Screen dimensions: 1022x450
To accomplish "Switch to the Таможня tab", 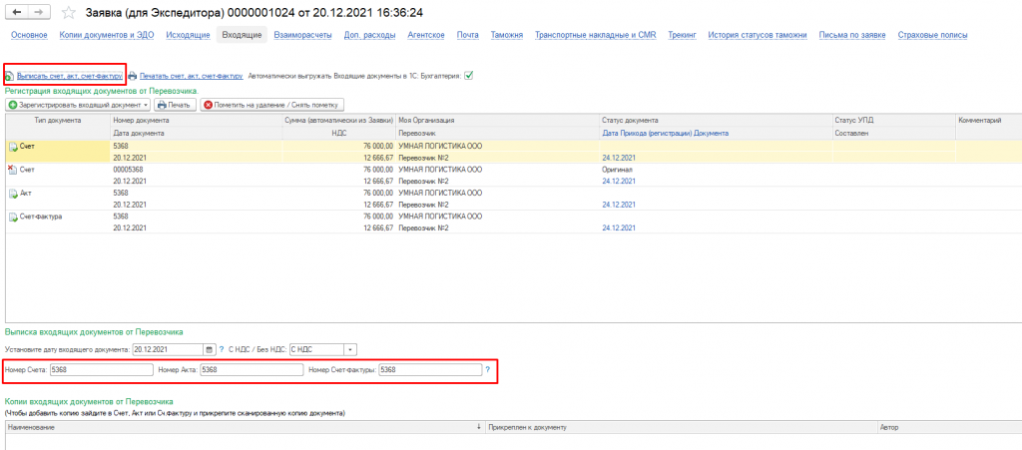I will [x=507, y=35].
